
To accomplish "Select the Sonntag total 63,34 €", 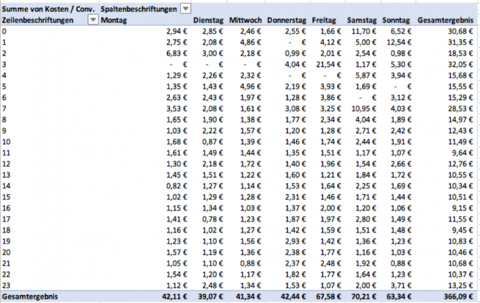I will pos(399,297).
